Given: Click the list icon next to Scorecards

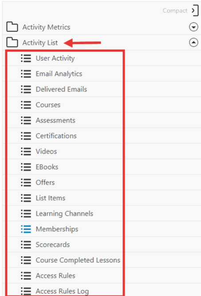Looking at the screenshot, I should 26,245.
